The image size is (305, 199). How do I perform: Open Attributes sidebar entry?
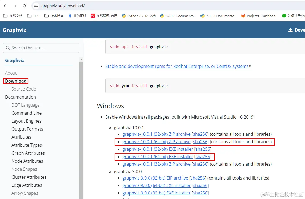tap(21, 137)
